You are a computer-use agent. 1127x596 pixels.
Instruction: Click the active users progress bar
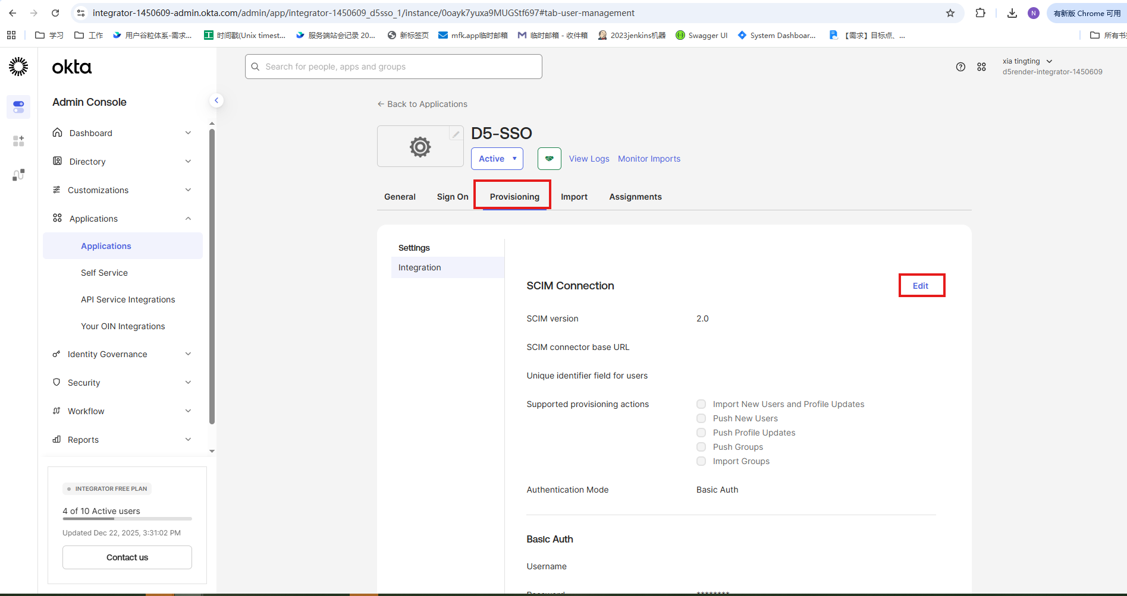click(127, 519)
